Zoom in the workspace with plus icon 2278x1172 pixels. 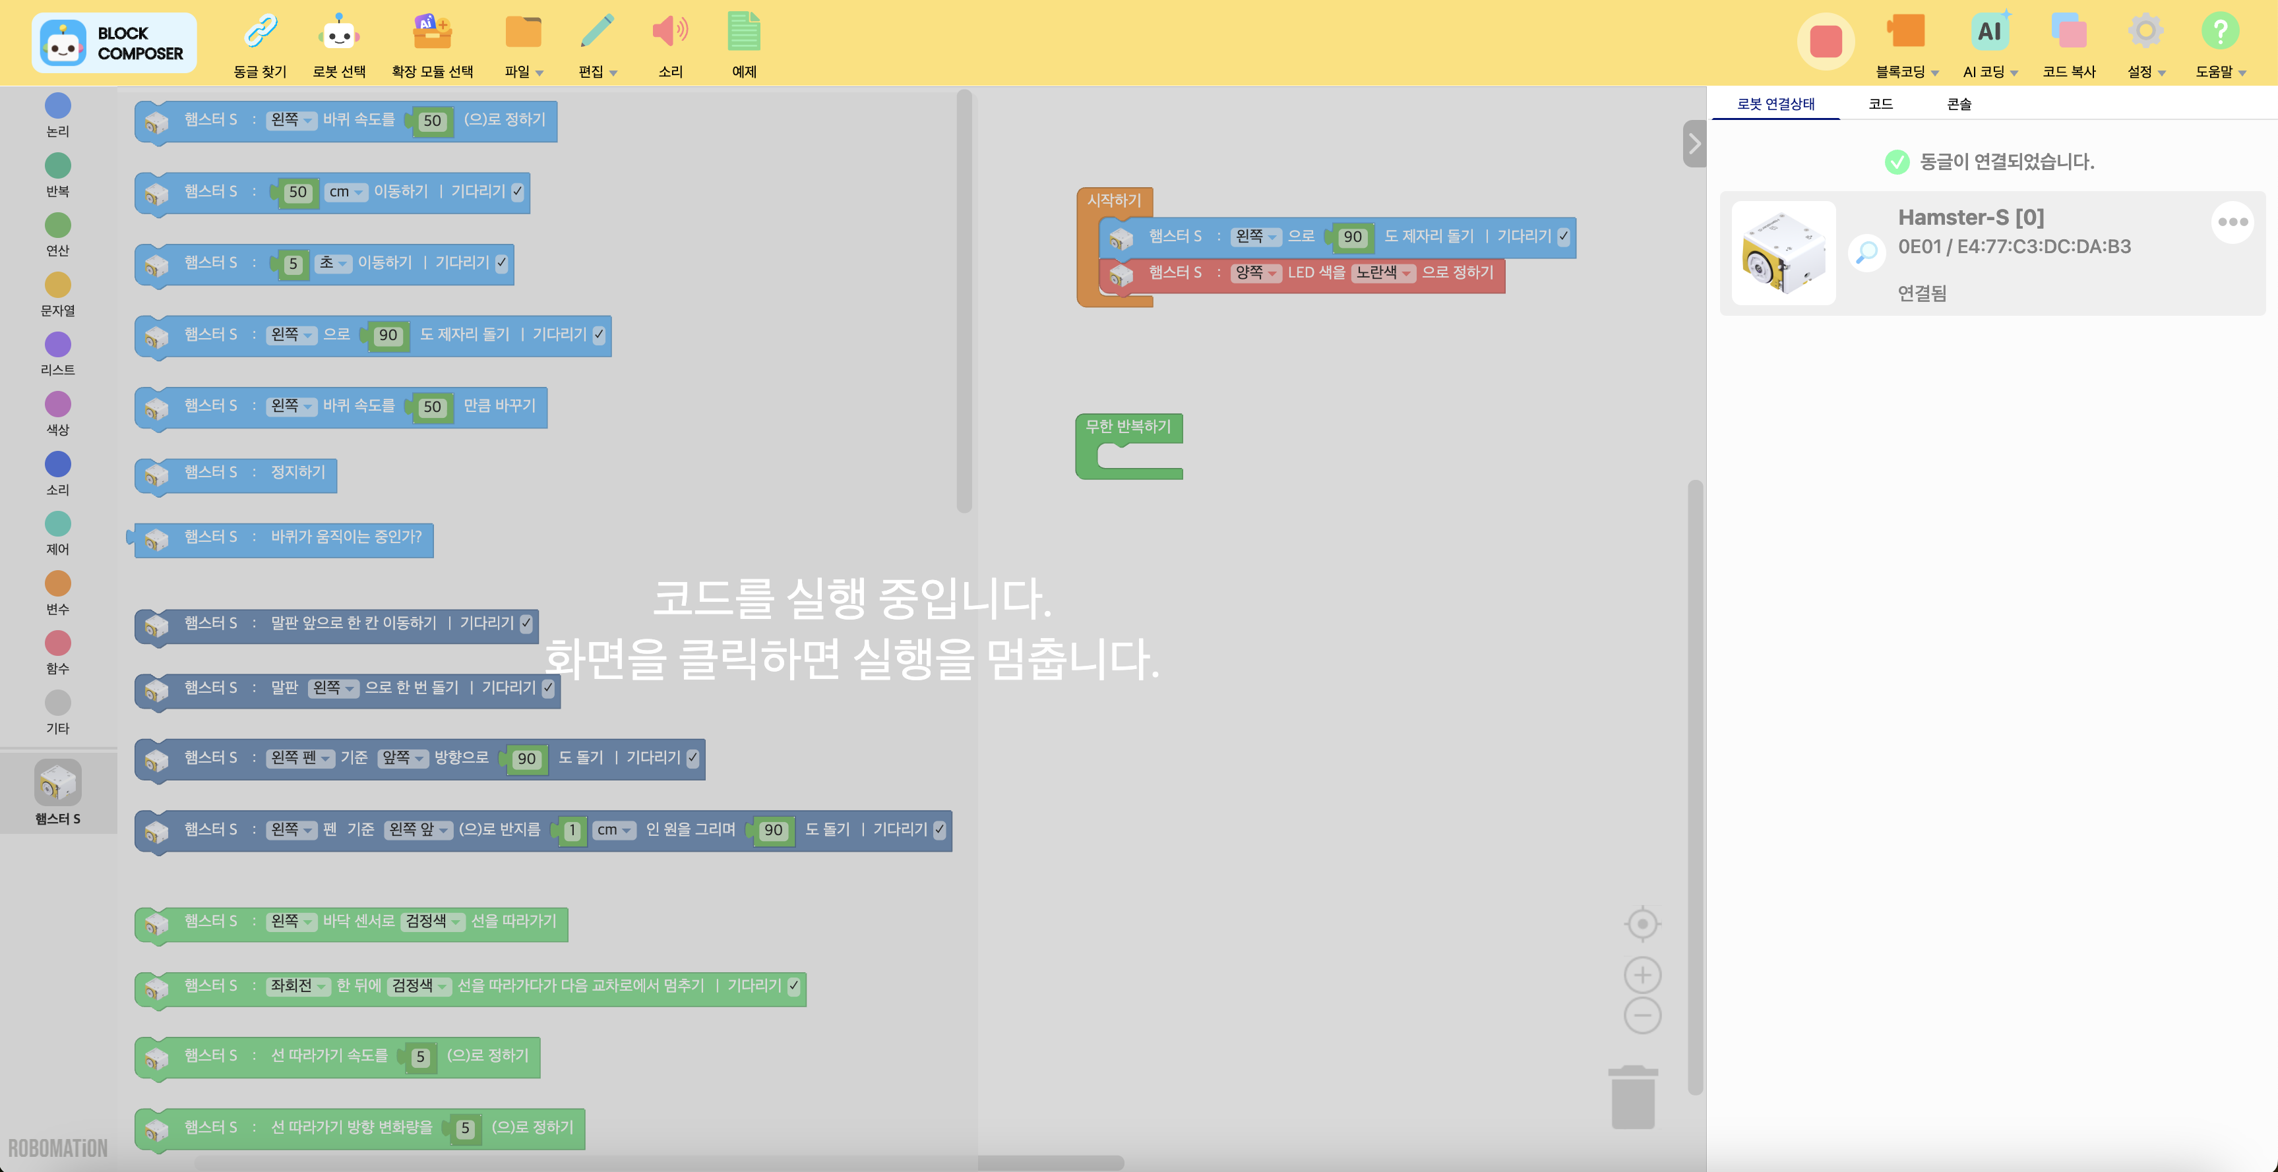click(1642, 975)
